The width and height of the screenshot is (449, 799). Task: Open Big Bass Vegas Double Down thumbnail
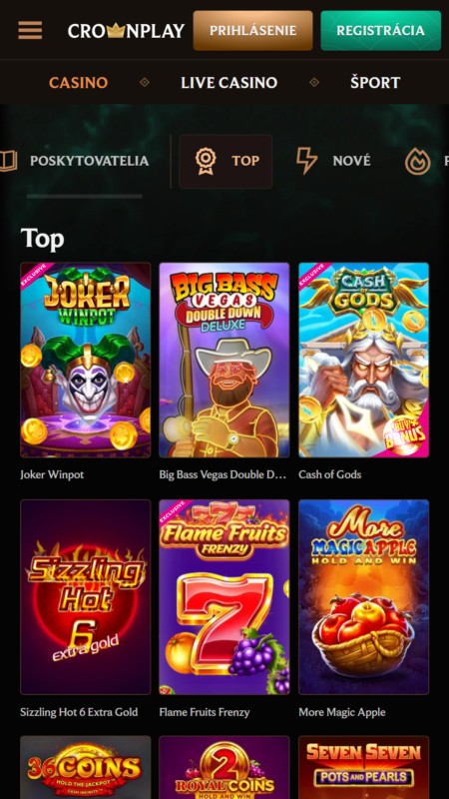(x=224, y=360)
